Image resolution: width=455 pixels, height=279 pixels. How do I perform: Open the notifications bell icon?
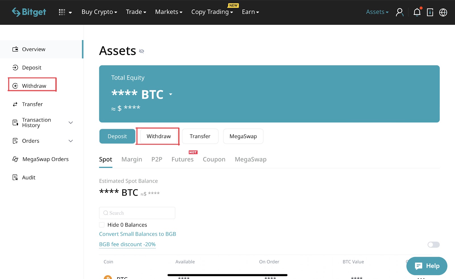coord(417,12)
